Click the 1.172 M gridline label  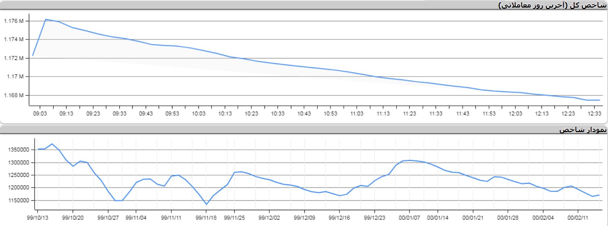point(14,58)
